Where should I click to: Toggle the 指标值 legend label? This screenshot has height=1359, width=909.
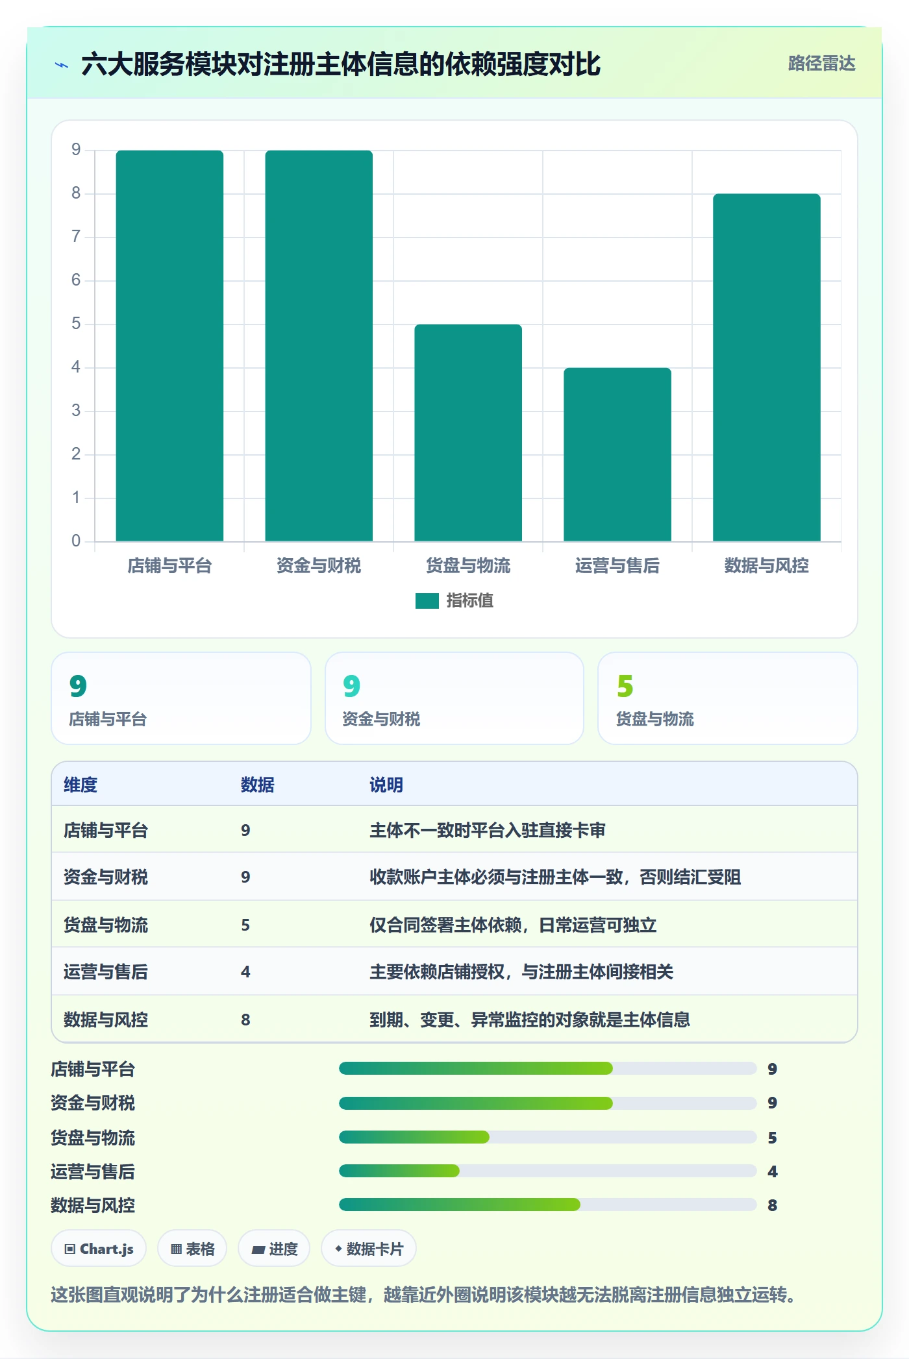pyautogui.click(x=470, y=601)
